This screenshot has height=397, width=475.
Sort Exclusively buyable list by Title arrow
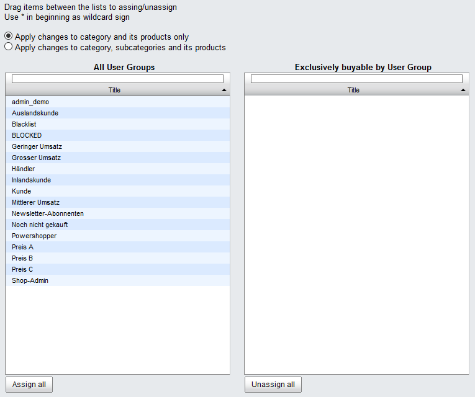click(463, 90)
